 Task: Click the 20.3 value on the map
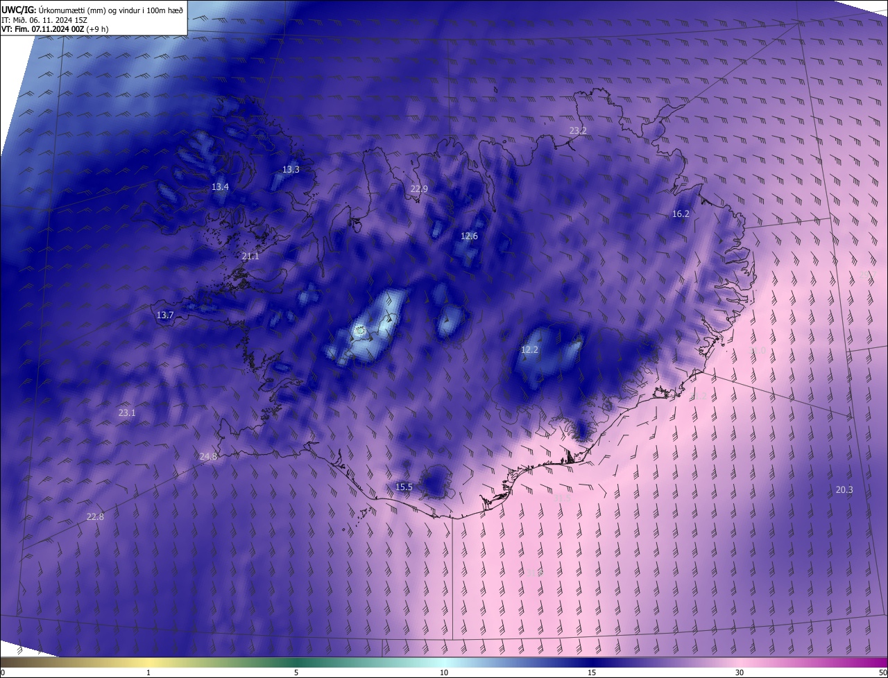point(844,489)
